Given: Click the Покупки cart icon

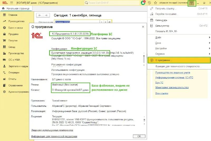Looking at the screenshot, I should click(4, 41).
